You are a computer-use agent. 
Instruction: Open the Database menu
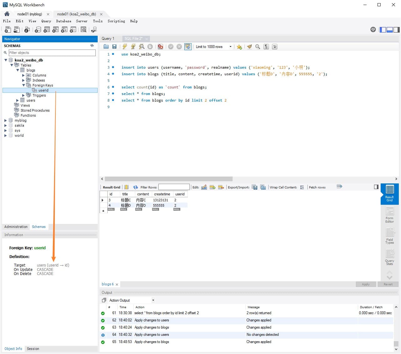pos(64,21)
